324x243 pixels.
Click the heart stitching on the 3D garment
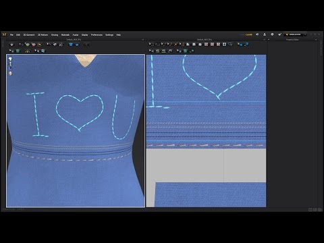click(x=79, y=113)
